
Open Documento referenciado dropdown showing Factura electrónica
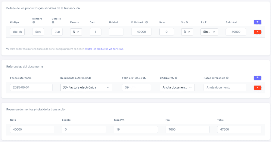click(x=86, y=87)
